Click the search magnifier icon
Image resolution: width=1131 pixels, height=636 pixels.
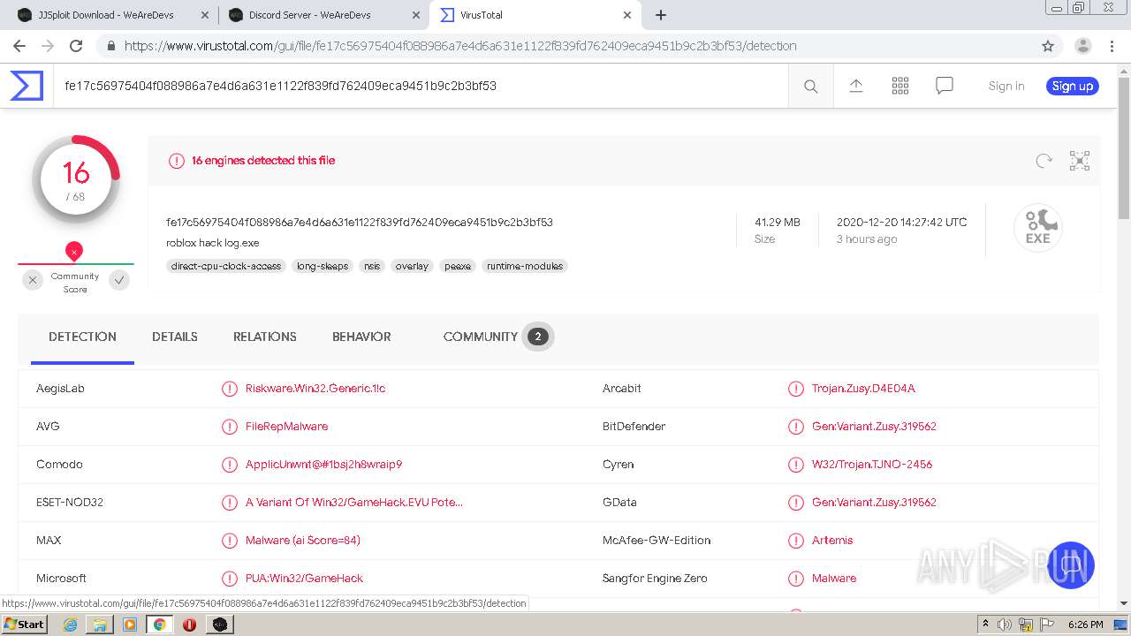pos(810,87)
